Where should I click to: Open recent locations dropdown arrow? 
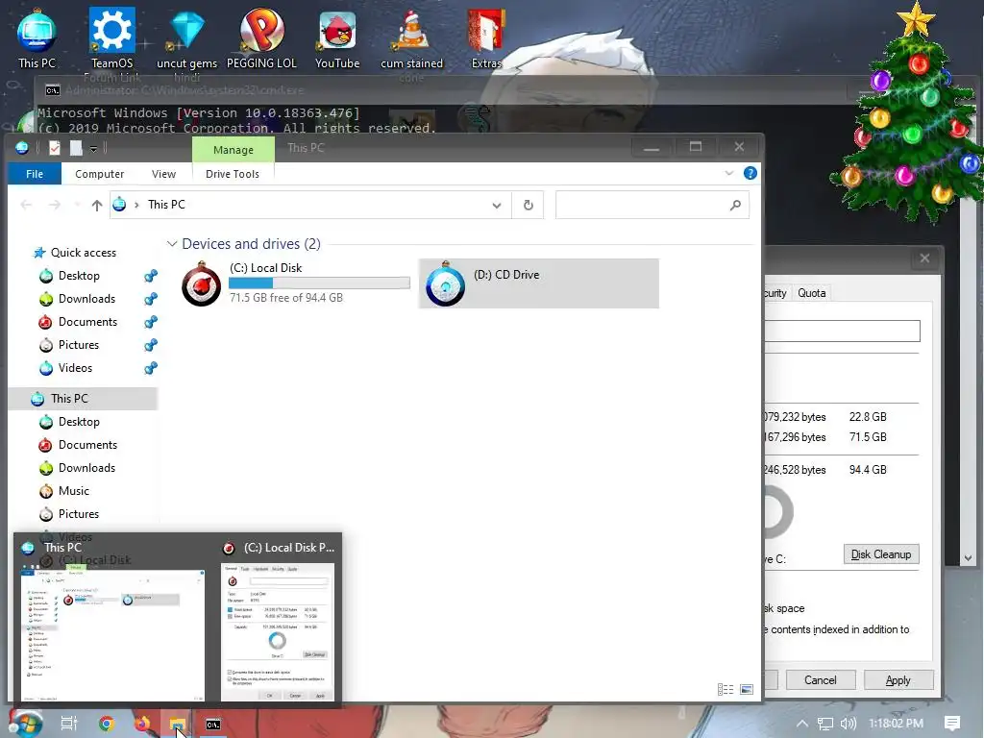(77, 206)
